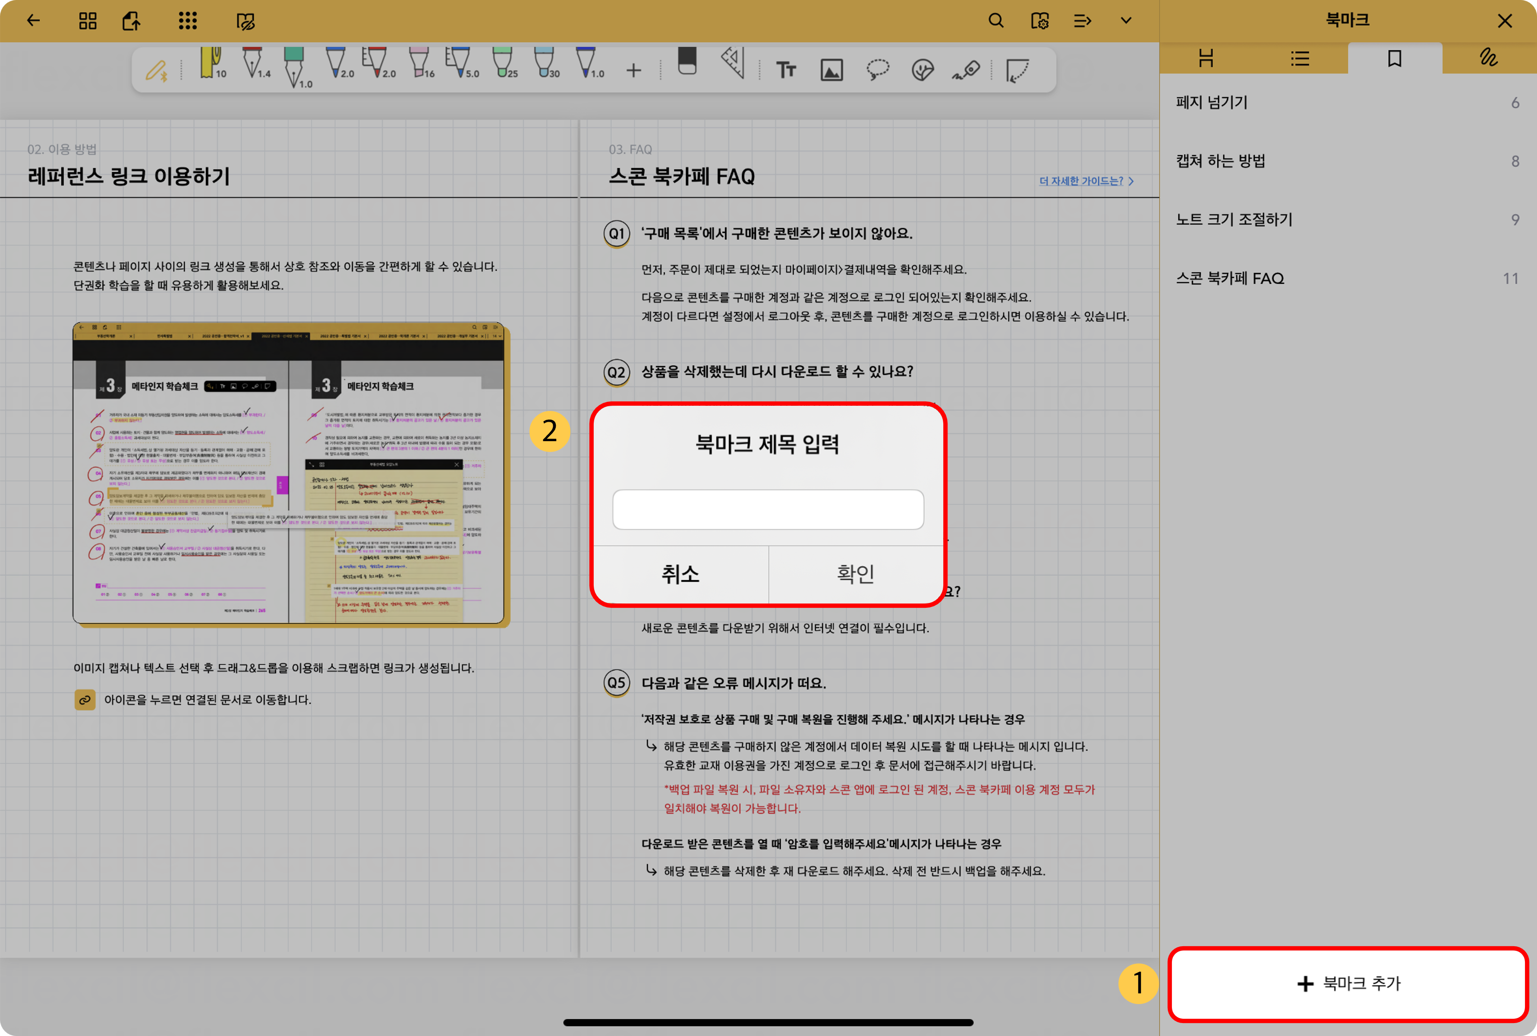Open the sticker tool
Image resolution: width=1537 pixels, height=1036 pixels.
[x=923, y=69]
